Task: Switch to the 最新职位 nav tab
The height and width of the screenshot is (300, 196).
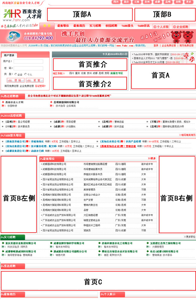Action: [63, 26]
